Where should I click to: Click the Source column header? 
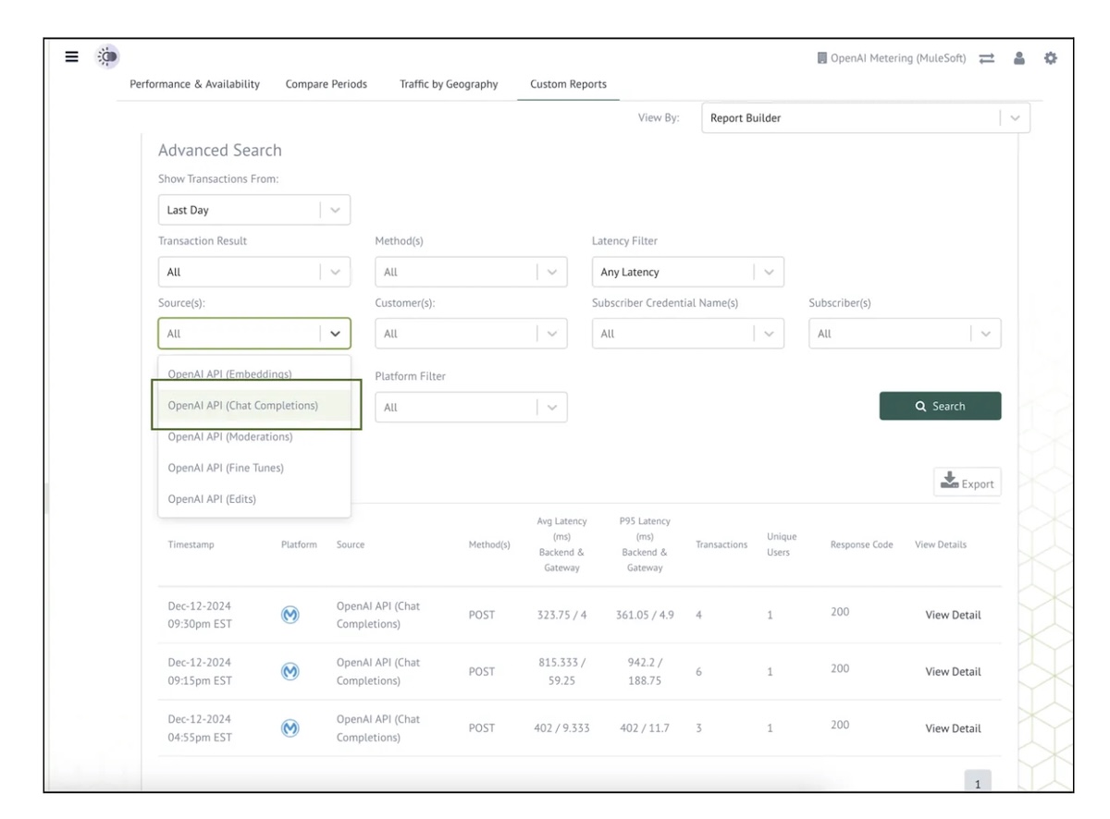tap(351, 544)
